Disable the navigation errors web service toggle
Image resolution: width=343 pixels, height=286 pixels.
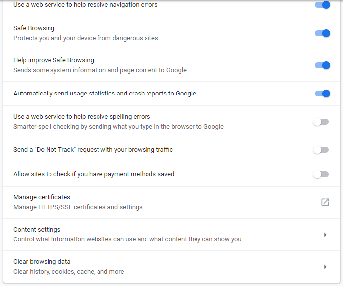(322, 5)
